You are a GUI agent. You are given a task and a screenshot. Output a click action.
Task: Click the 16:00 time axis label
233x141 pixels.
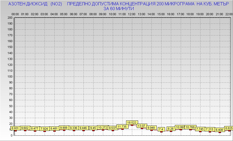(x=171, y=14)
